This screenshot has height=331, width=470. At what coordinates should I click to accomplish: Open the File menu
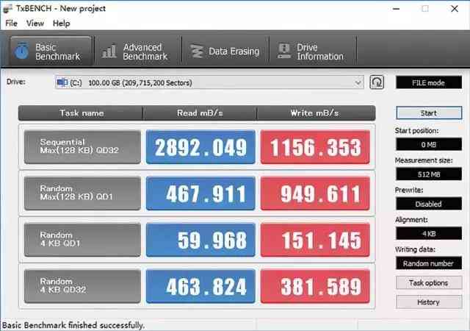(11, 23)
